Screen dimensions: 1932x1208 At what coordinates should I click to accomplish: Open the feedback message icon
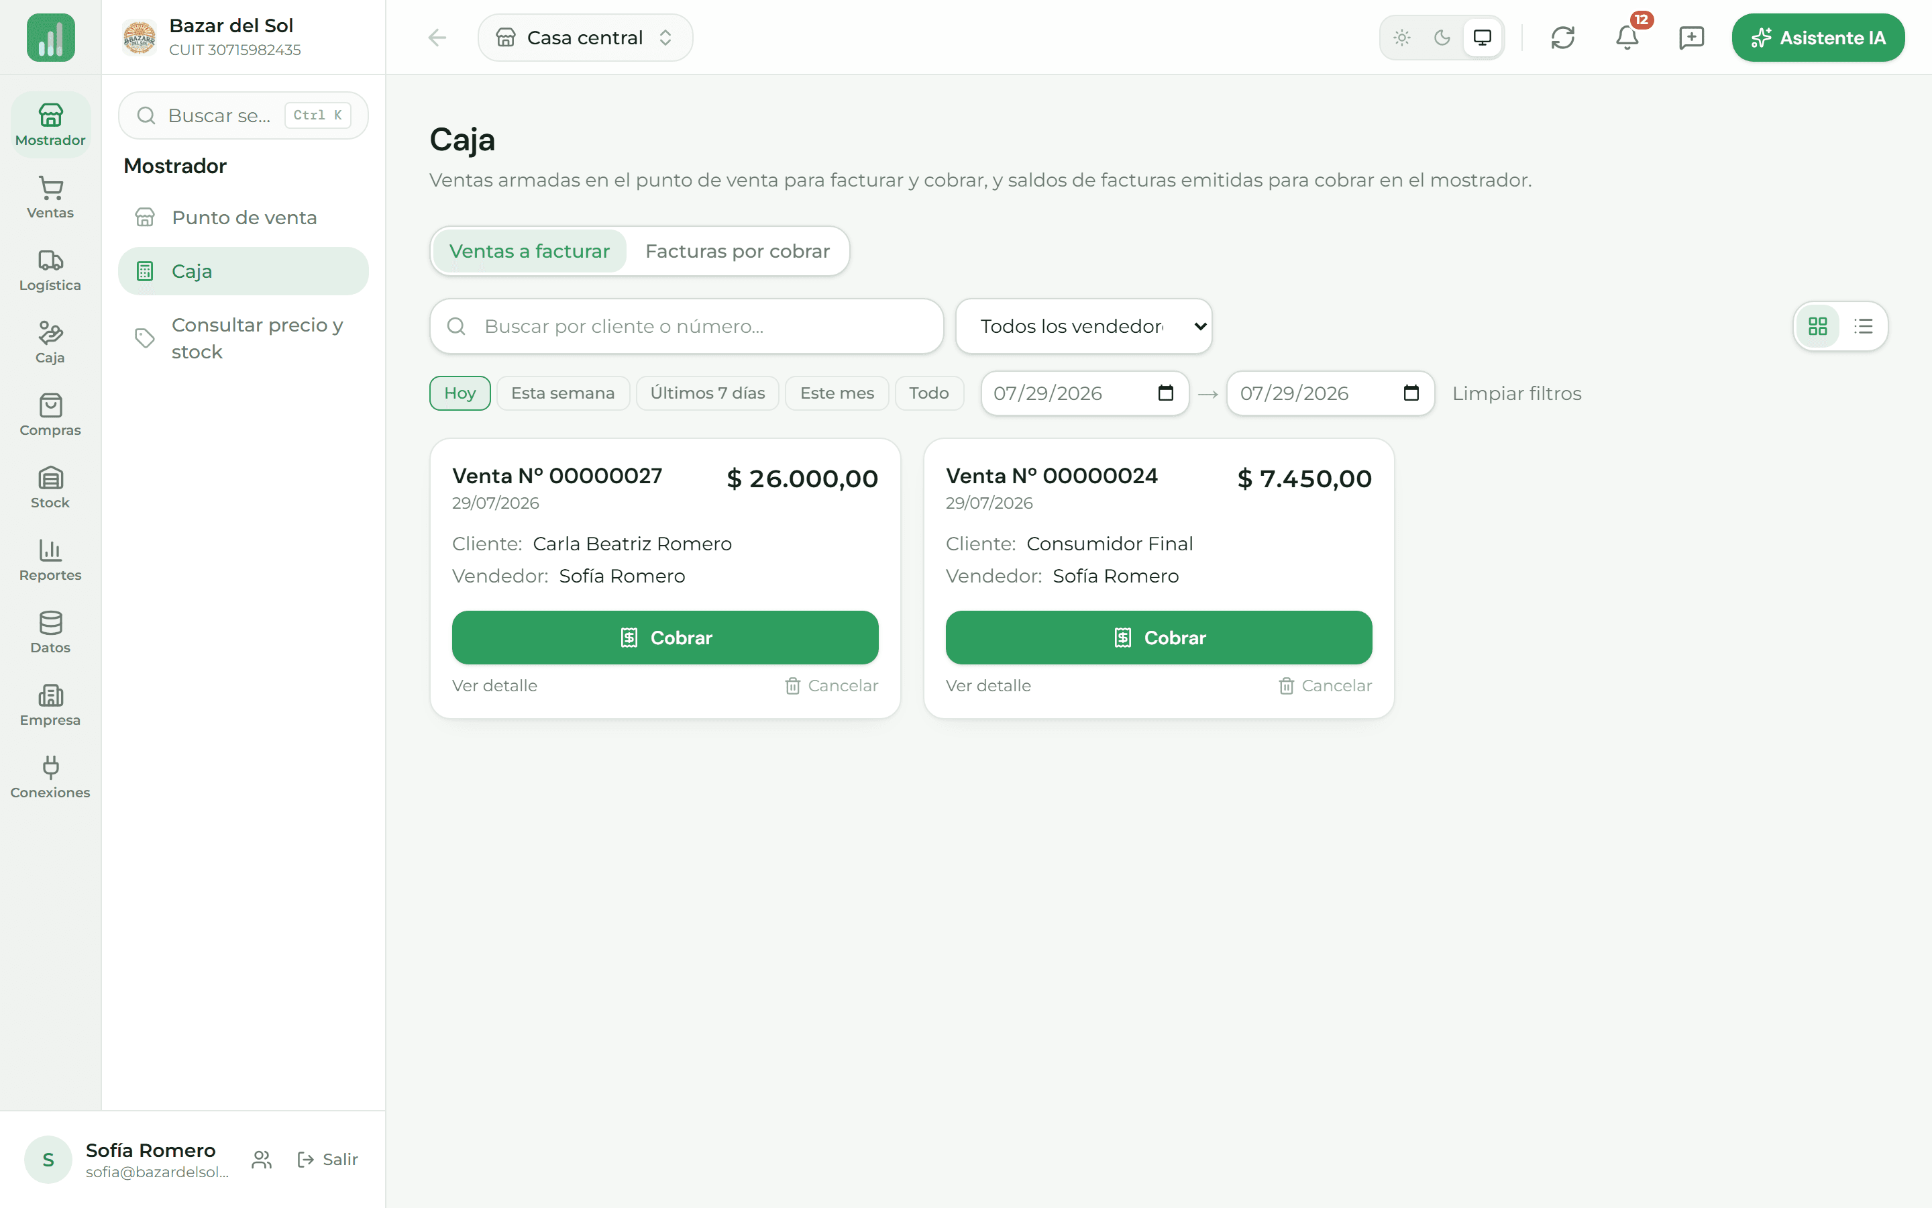point(1691,38)
